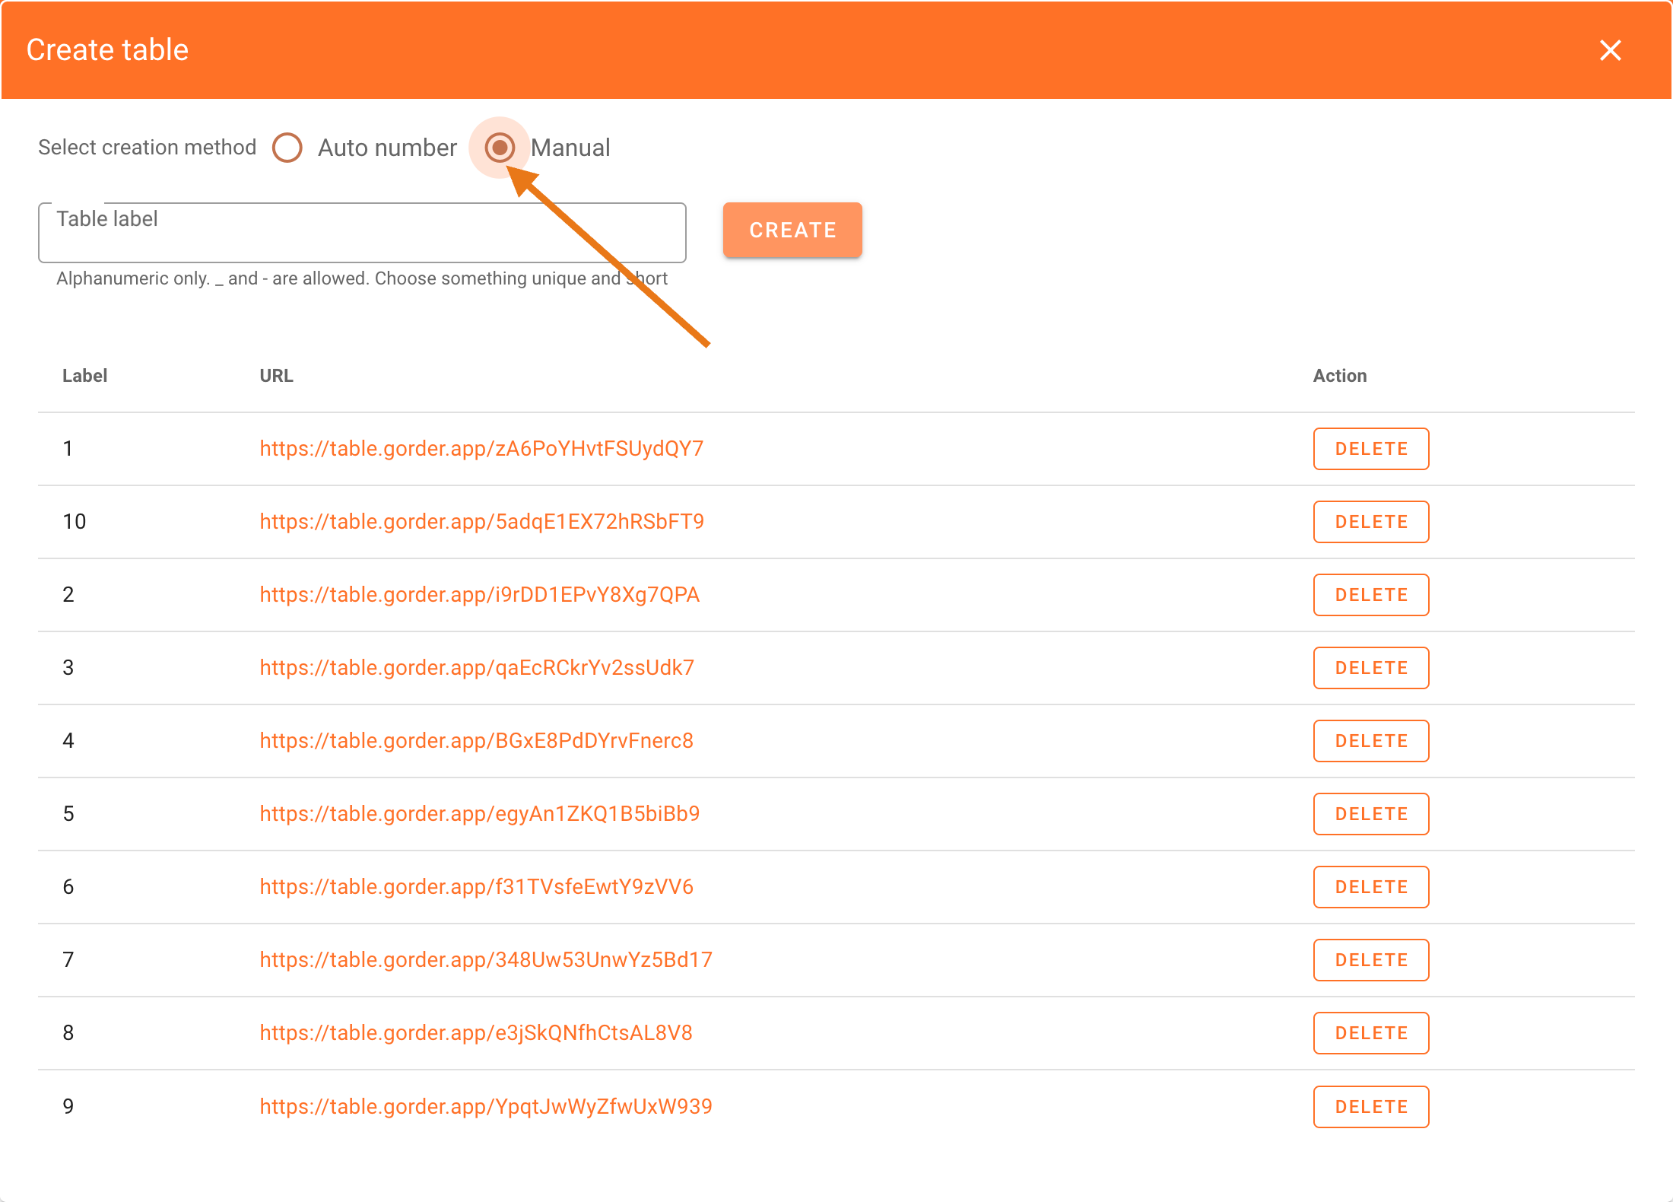Image resolution: width=1673 pixels, height=1202 pixels.
Task: Delete the table labeled 10
Action: pyautogui.click(x=1371, y=522)
